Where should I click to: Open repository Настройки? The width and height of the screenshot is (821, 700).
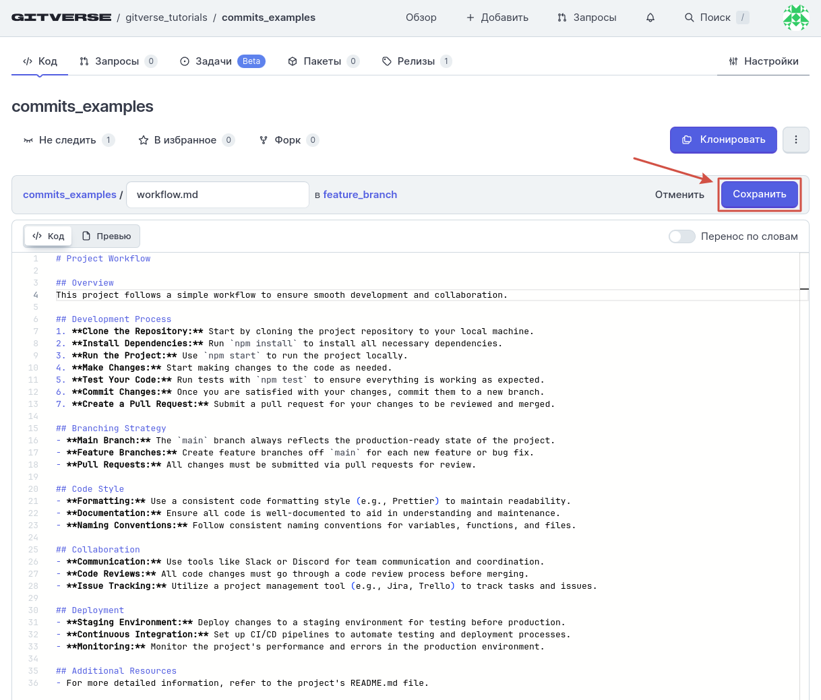coord(764,61)
